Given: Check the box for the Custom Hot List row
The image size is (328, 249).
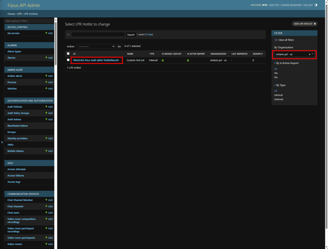Looking at the screenshot, I should (x=68, y=60).
